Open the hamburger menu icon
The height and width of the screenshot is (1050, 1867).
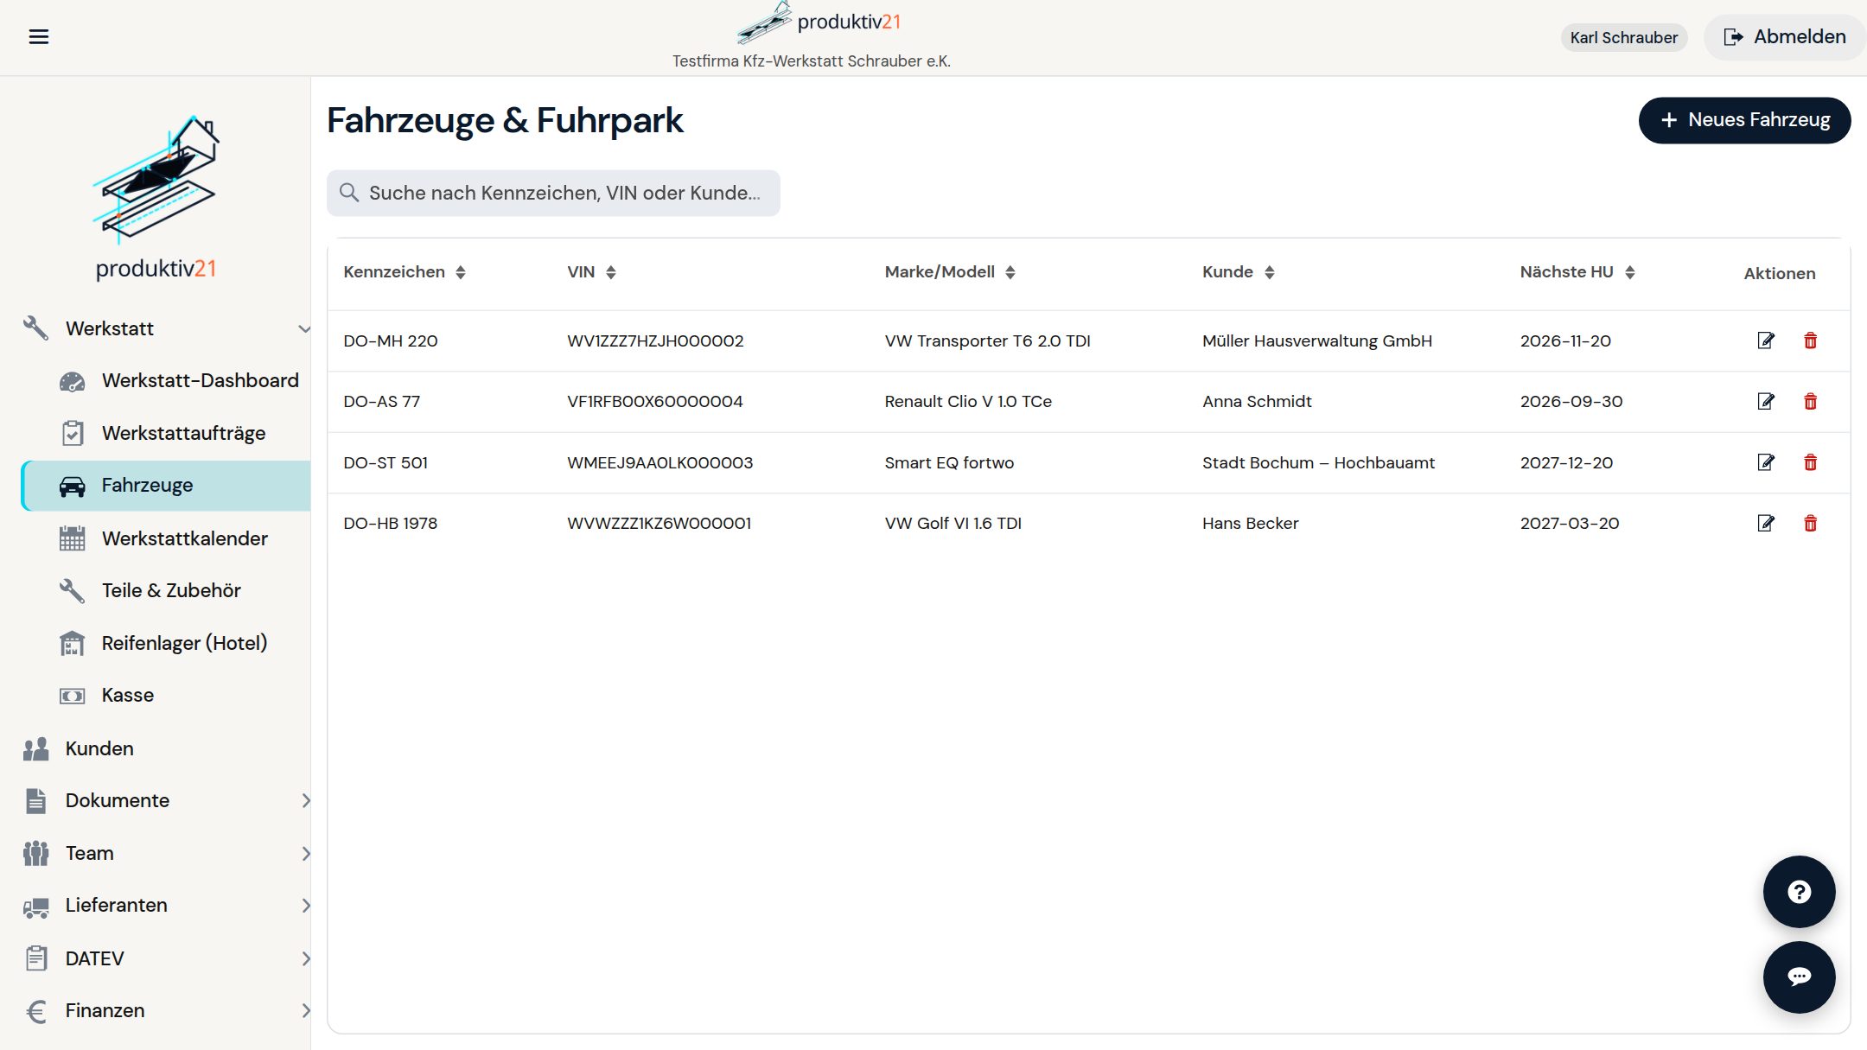coord(39,37)
